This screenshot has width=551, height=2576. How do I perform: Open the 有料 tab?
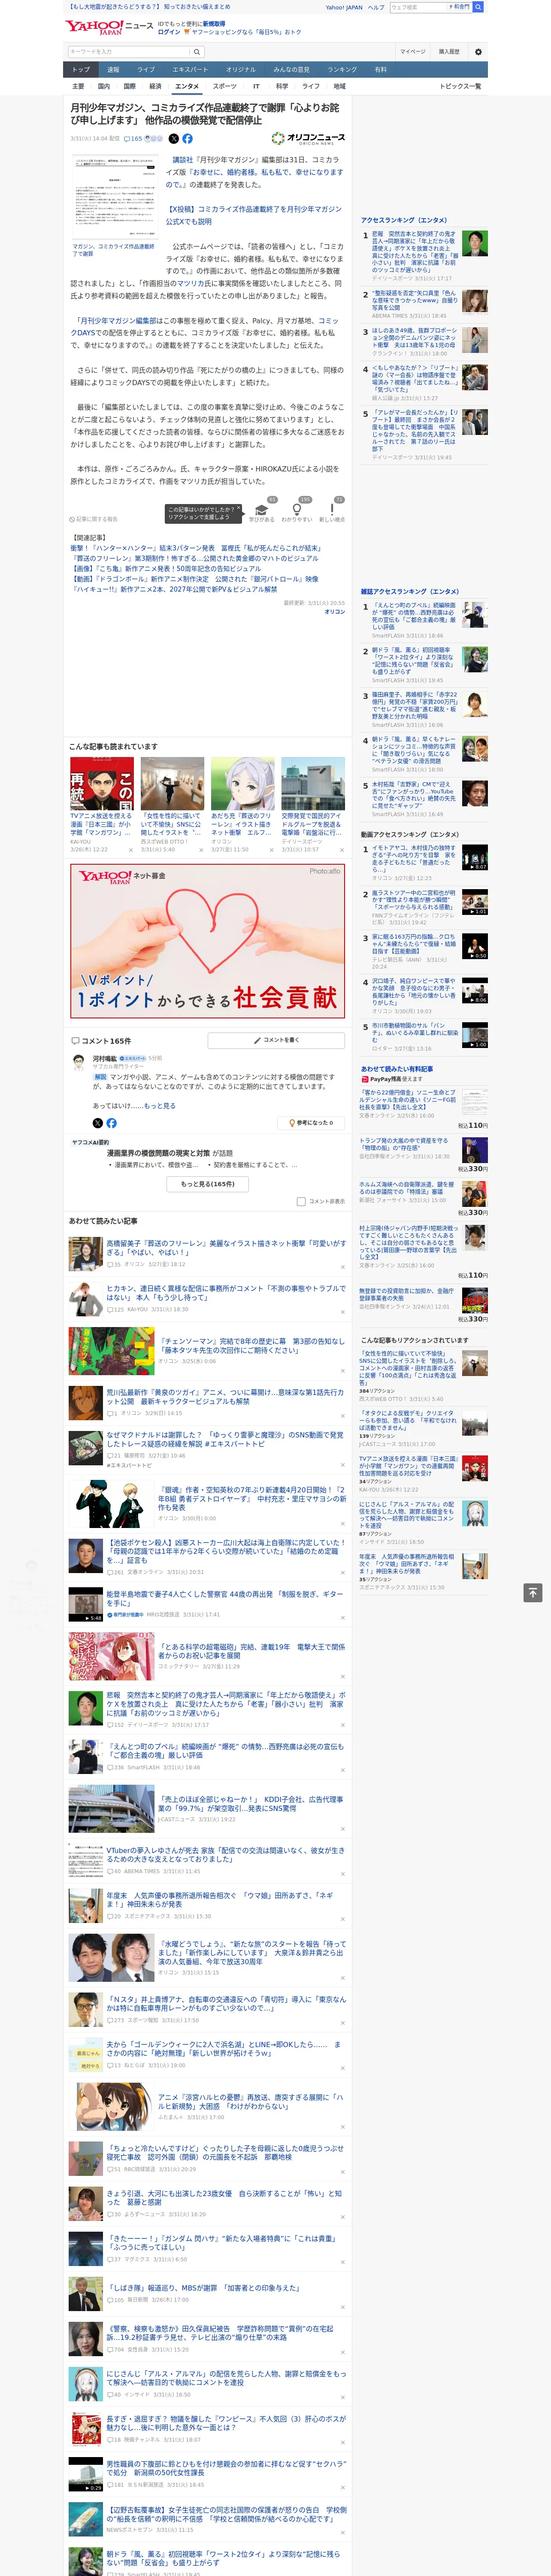pyautogui.click(x=381, y=70)
